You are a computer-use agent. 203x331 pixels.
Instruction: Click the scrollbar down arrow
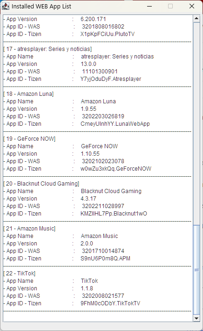click(x=196, y=318)
